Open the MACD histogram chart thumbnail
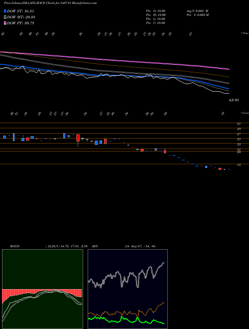The height and width of the screenshot is (329, 249). [x=42, y=289]
